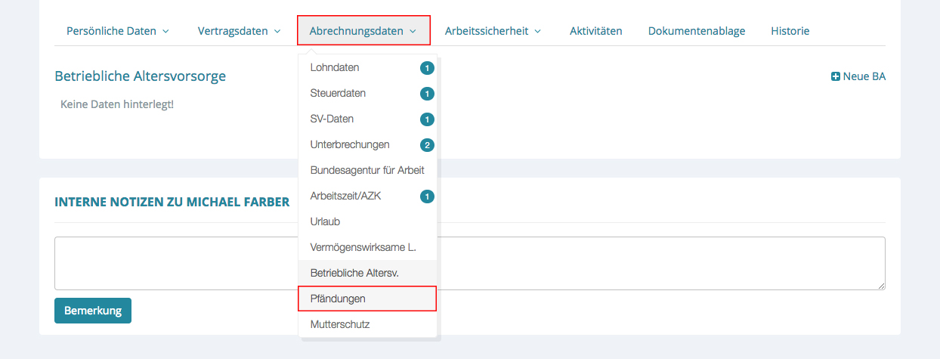Open the Dokumentenablage tab
Image resolution: width=940 pixels, height=359 pixels.
697,31
